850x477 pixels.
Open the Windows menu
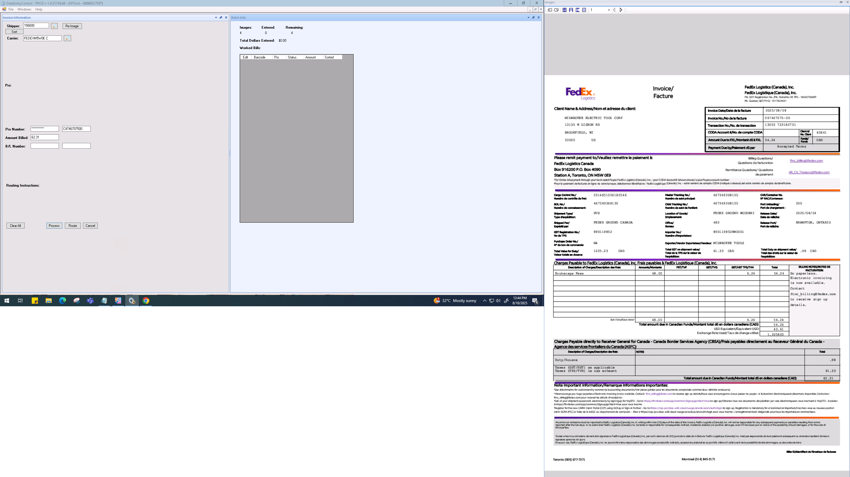24,9
